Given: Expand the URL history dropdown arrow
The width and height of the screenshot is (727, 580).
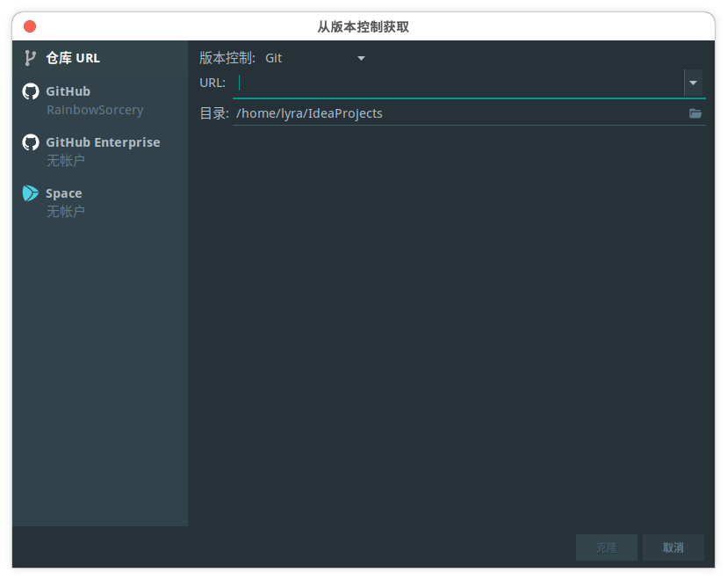Looking at the screenshot, I should click(693, 83).
